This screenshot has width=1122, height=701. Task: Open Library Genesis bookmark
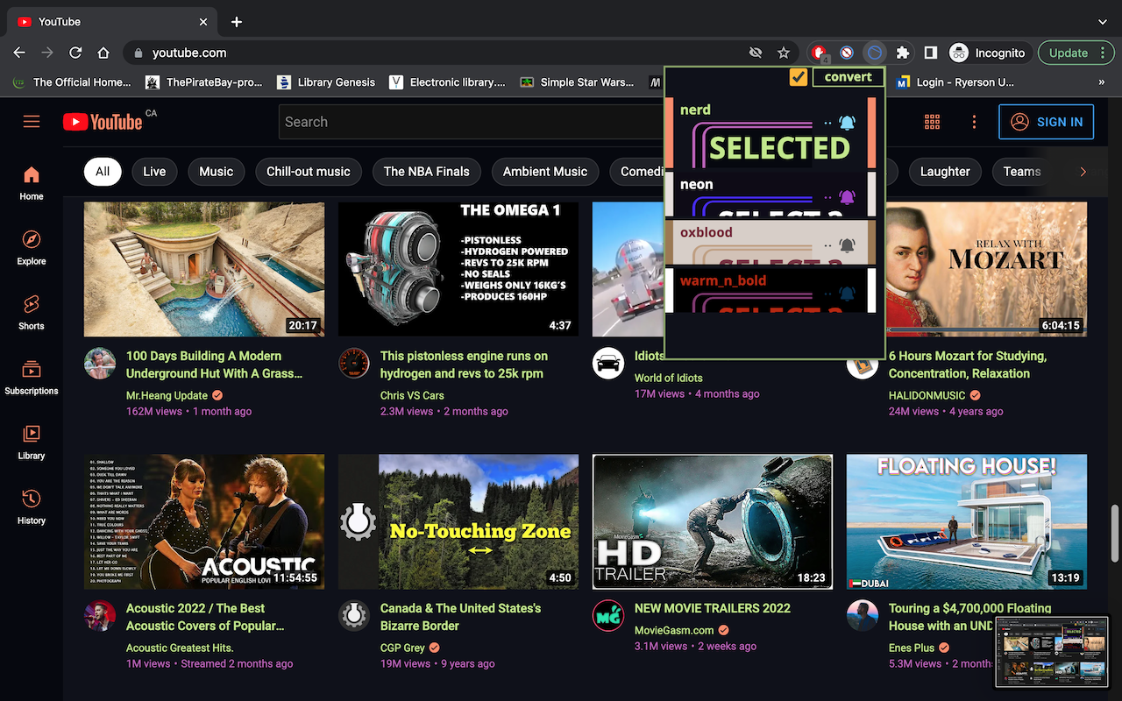pos(326,82)
